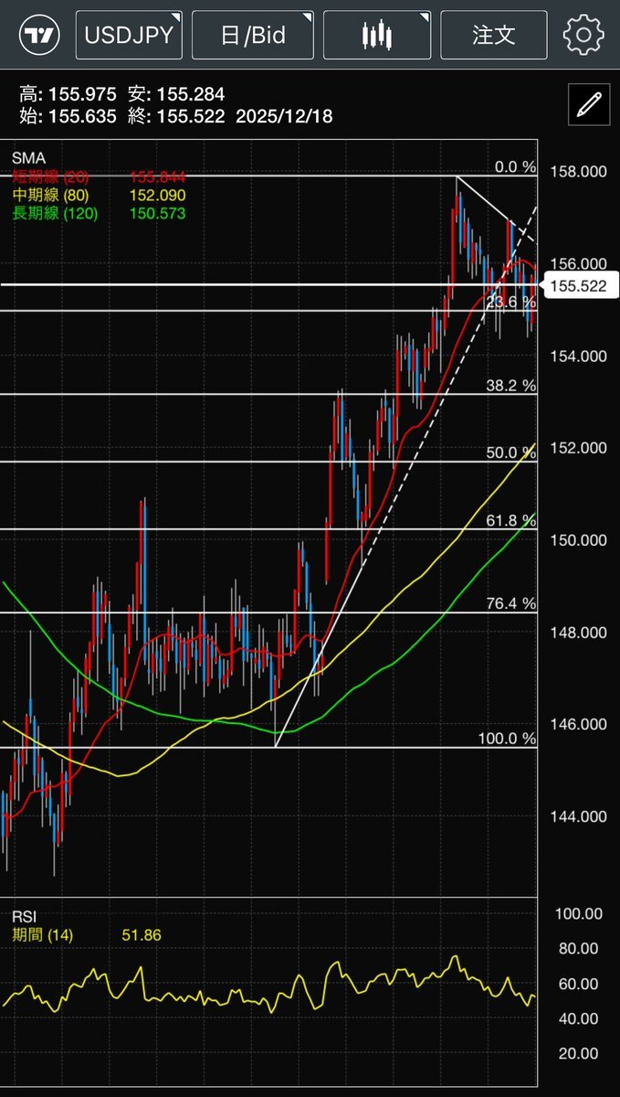
Task: Select the 短期線 (20) SMA legend
Action: pyautogui.click(x=48, y=177)
